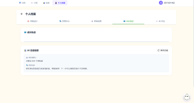Open the 探索本心 sub-tab
This screenshot has height=103, width=194.
pos(64,21)
